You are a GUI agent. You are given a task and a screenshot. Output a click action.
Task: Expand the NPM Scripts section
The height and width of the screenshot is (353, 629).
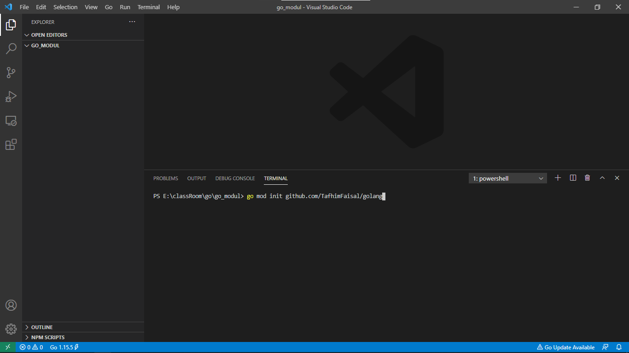pos(83,337)
